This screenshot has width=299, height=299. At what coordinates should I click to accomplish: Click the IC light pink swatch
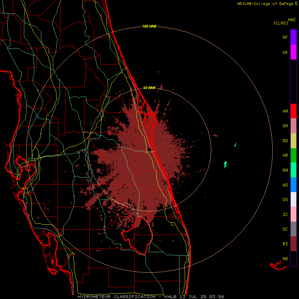(293, 214)
